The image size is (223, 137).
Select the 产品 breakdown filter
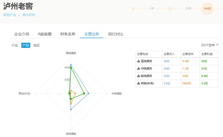(x=26, y=45)
